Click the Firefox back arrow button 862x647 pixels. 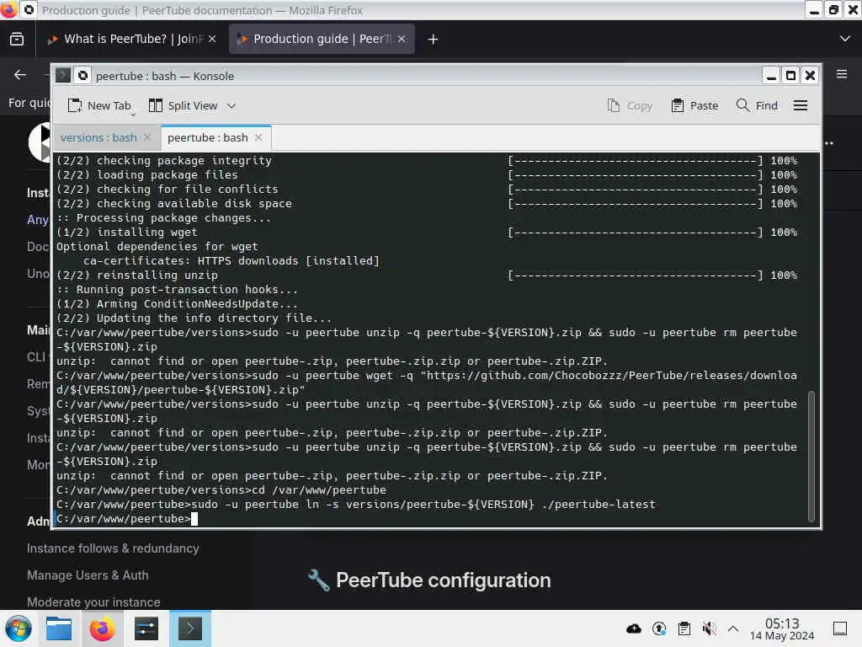pos(20,75)
